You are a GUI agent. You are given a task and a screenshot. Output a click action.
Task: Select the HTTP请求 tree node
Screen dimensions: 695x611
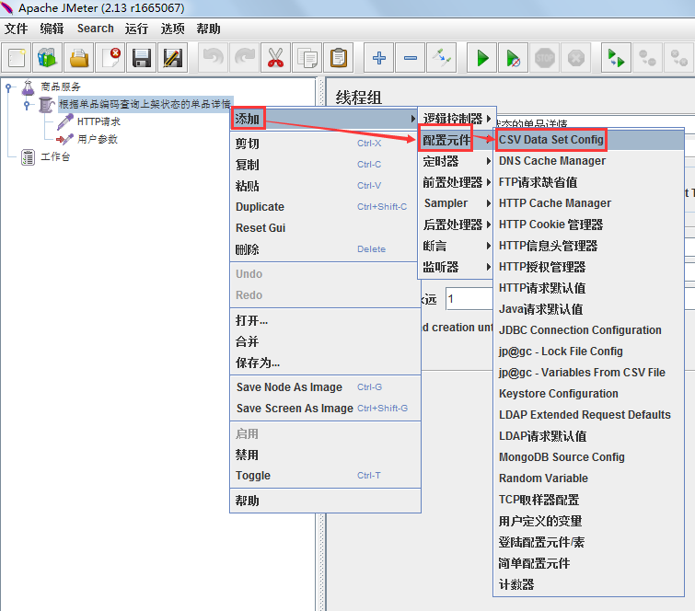point(98,121)
